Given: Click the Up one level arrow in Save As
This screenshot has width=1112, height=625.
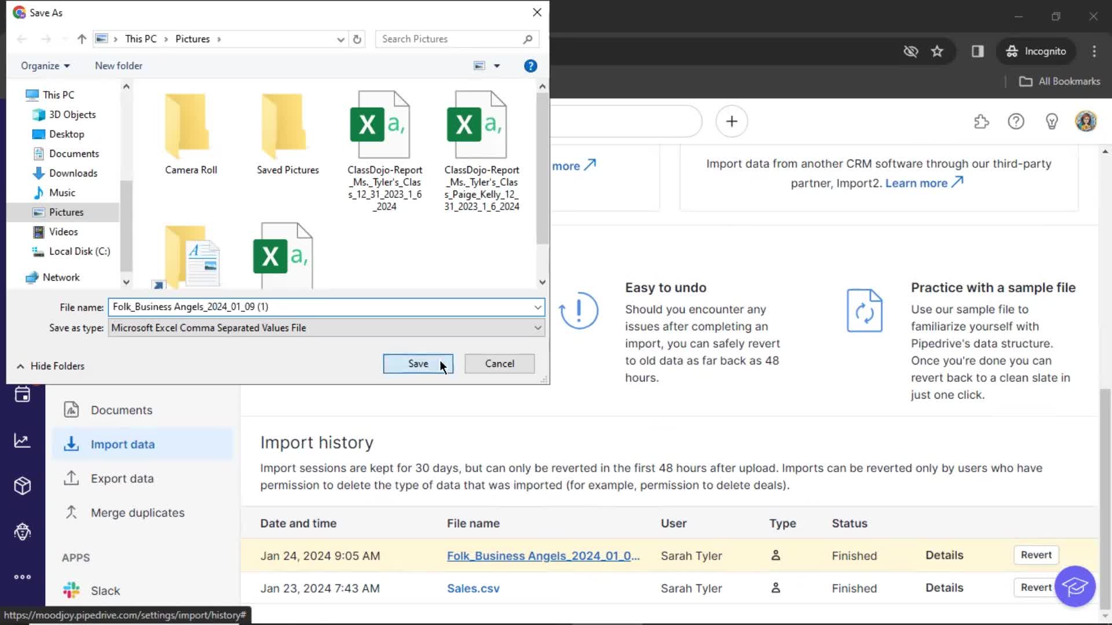Looking at the screenshot, I should (x=82, y=39).
